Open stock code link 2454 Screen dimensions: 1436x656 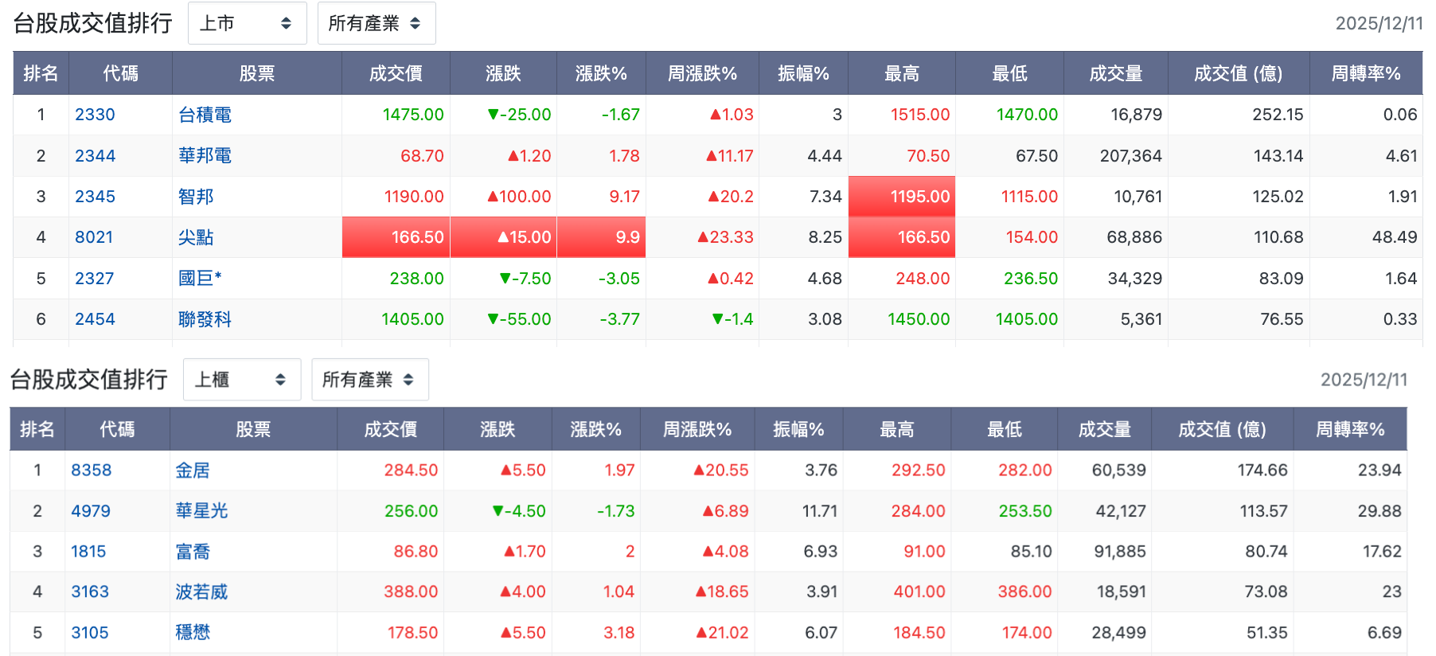[x=95, y=319]
